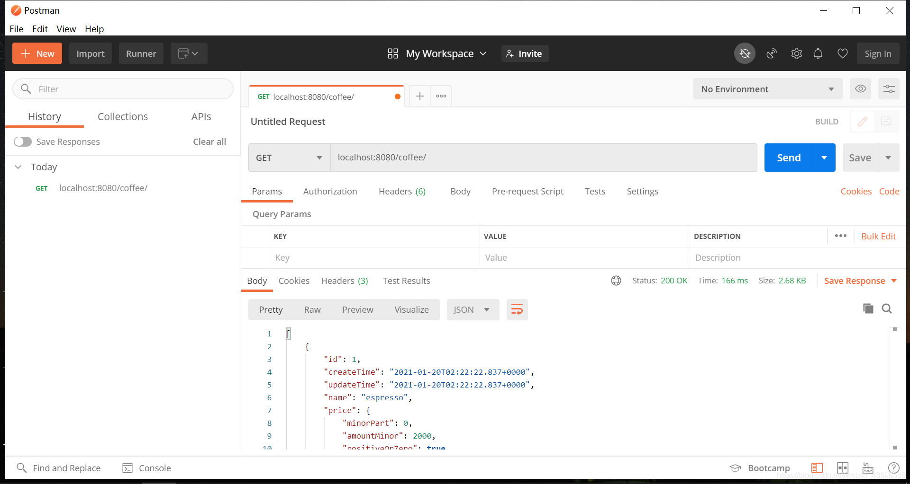Open the manage environments sliders icon

coord(889,89)
